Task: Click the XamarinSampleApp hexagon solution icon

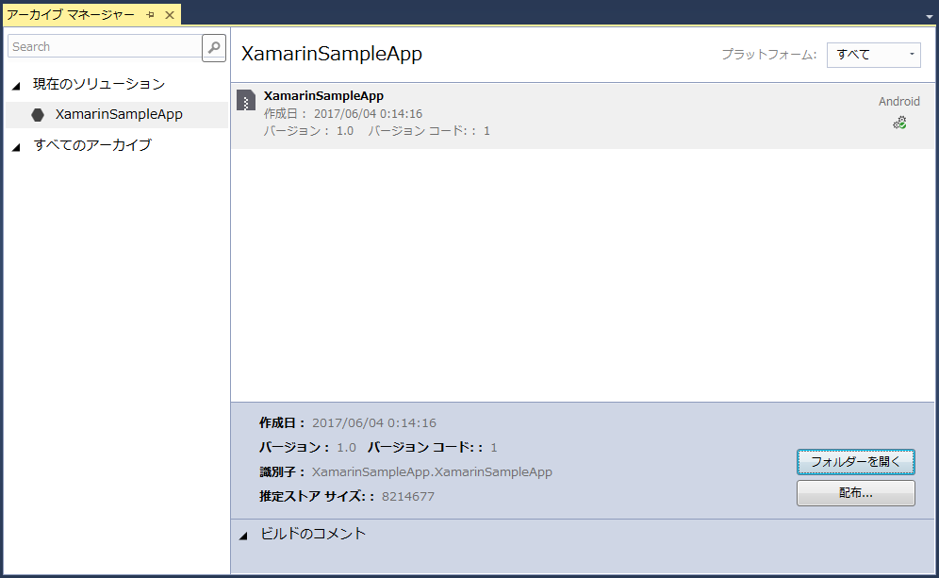Action: pyautogui.click(x=38, y=114)
